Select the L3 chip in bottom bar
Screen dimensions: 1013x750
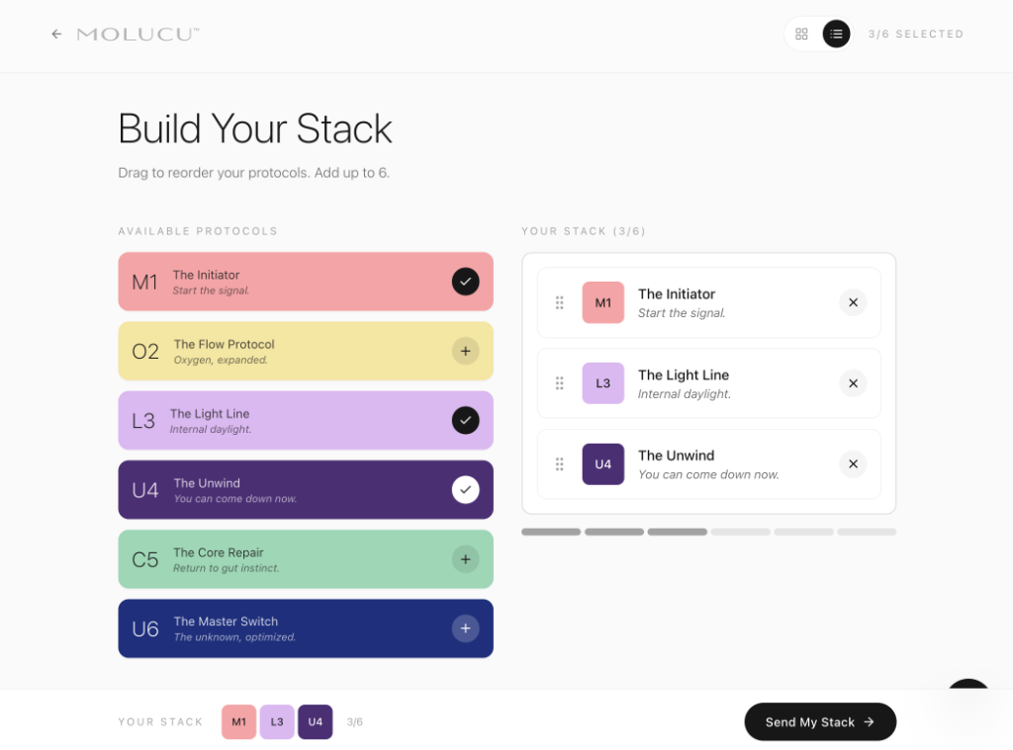(277, 722)
